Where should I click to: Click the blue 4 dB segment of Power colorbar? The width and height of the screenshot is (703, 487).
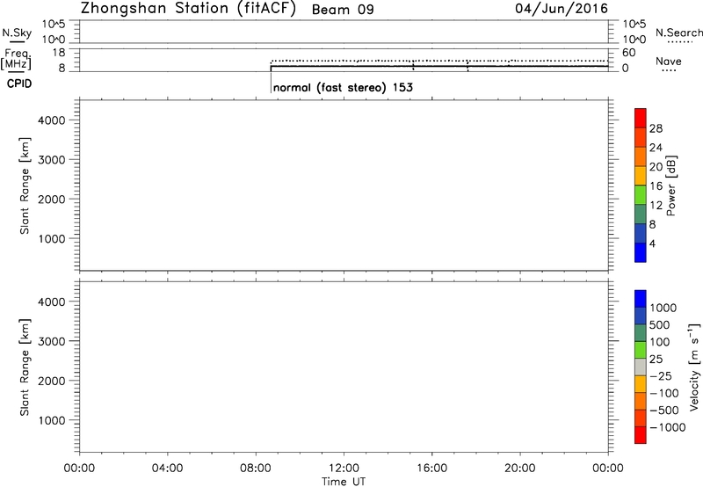(641, 252)
